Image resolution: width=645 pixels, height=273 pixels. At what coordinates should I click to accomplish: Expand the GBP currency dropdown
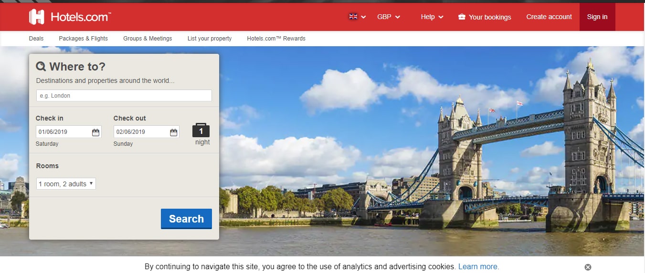(389, 17)
